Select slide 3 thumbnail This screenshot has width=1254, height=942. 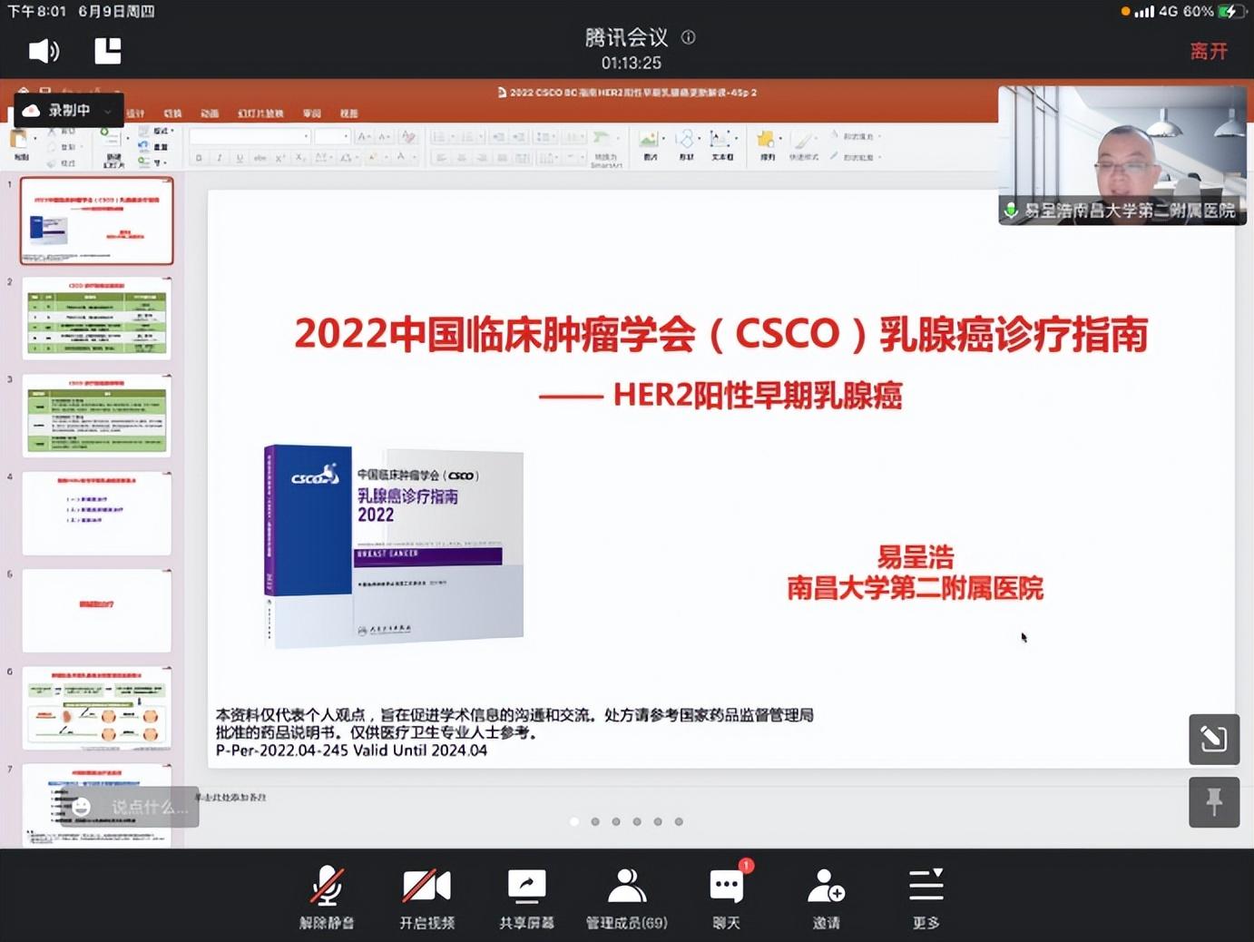(x=96, y=416)
